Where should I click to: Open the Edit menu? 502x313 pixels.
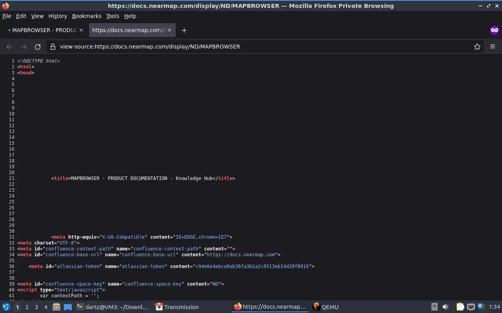[21, 16]
